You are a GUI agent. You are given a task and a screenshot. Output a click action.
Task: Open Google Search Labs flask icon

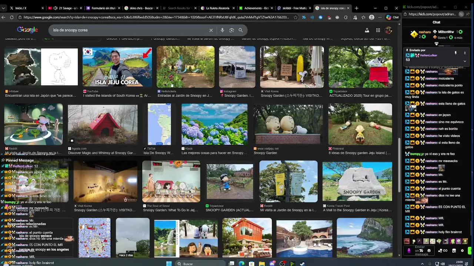point(367,30)
